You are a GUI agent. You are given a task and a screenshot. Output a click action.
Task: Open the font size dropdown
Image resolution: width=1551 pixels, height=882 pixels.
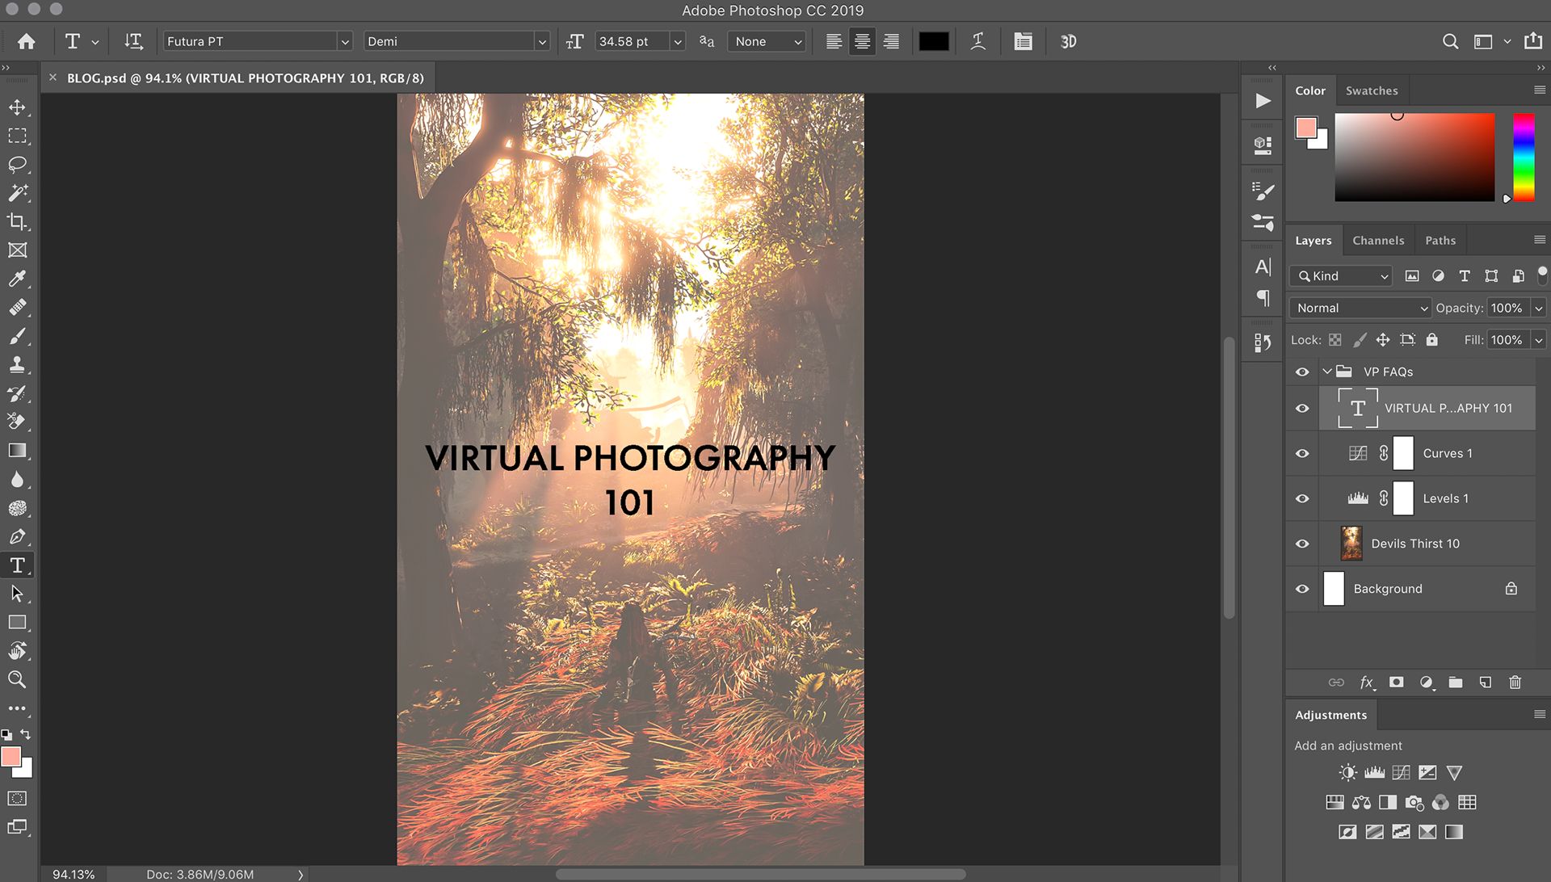677,41
